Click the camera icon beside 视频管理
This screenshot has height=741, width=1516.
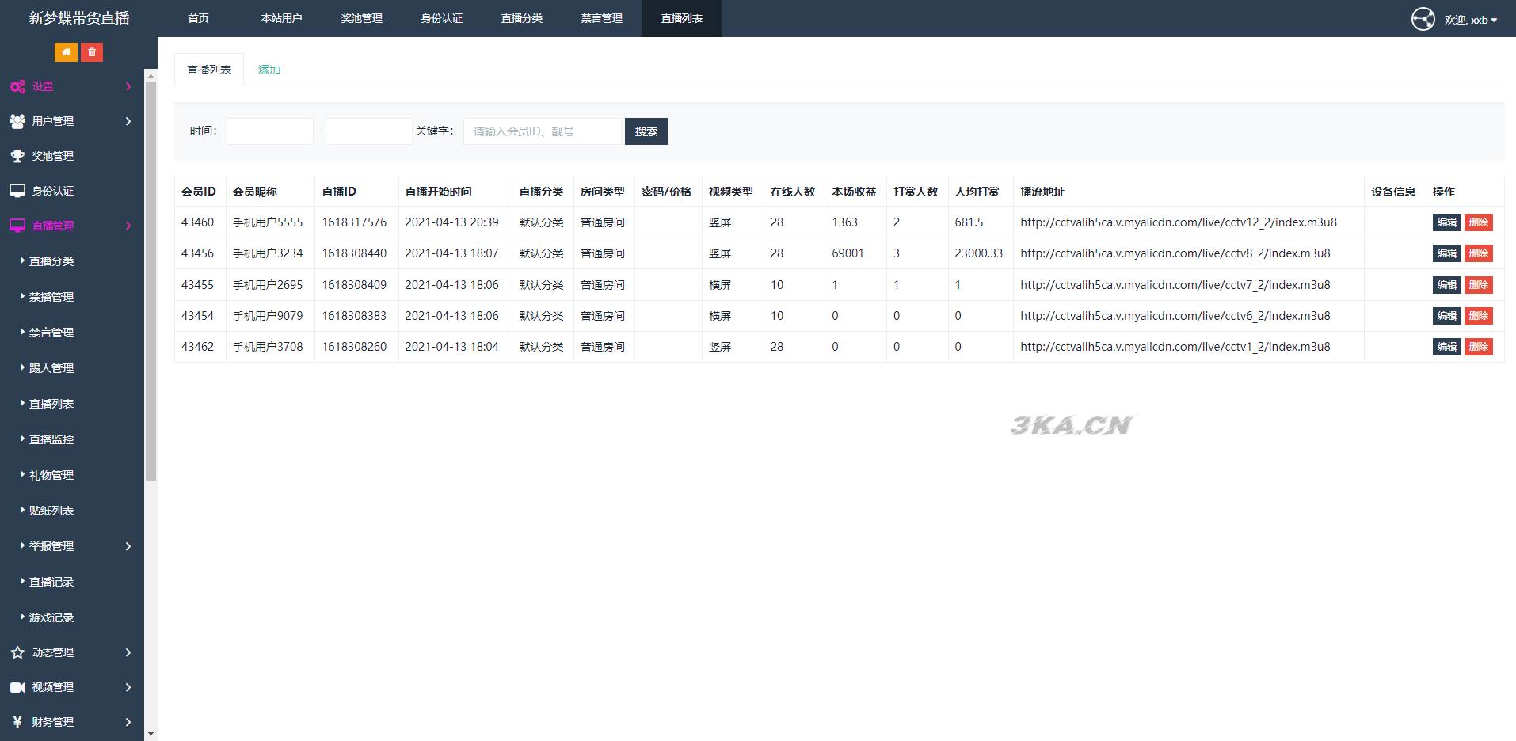[x=17, y=687]
